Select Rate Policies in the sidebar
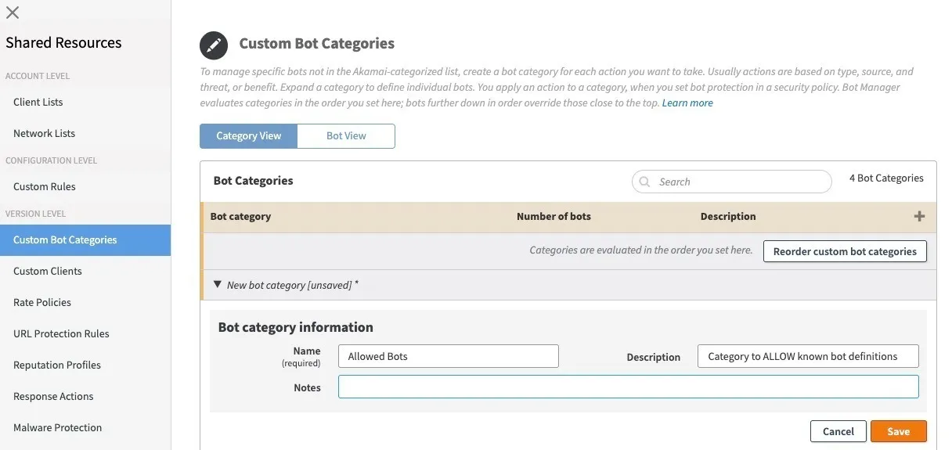The width and height of the screenshot is (952, 450). [x=42, y=303]
